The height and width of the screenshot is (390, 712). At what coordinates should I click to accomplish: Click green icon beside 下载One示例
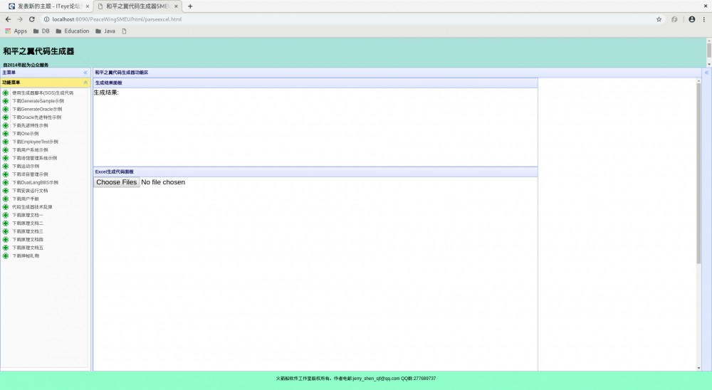click(6, 134)
